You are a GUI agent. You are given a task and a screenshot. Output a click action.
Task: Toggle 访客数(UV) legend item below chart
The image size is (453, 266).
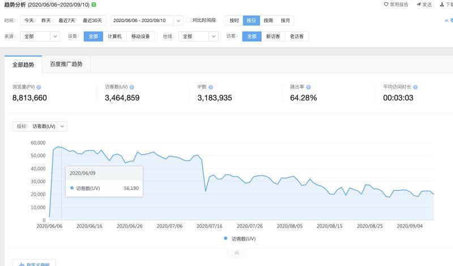[240, 239]
